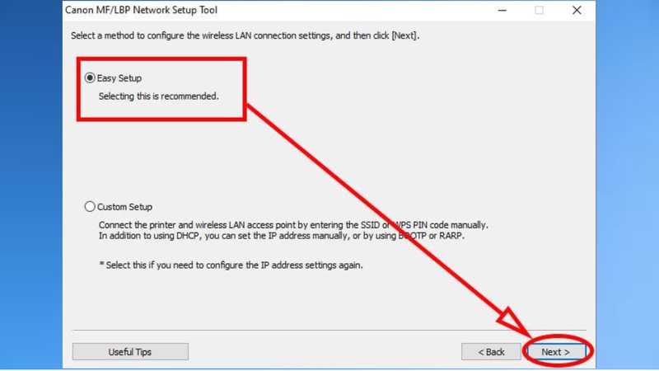This screenshot has height=371, width=659.
Task: Click the blue desktop background beside the dialog
Action: pyautogui.click(x=31, y=185)
